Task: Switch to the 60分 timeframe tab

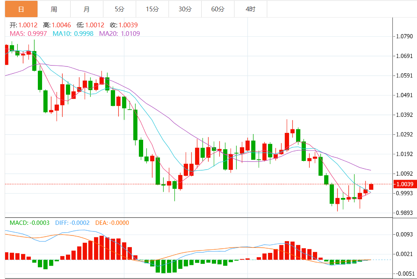Action: click(x=218, y=9)
